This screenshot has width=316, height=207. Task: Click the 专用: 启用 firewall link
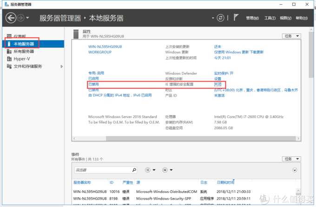96,73
